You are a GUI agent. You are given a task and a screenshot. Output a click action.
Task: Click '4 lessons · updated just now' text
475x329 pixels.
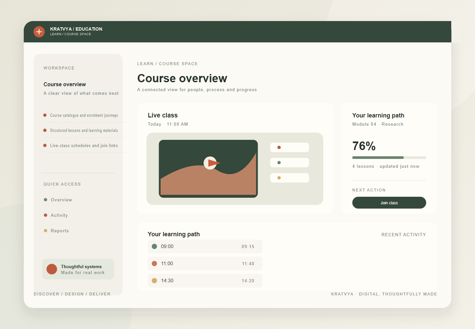386,166
